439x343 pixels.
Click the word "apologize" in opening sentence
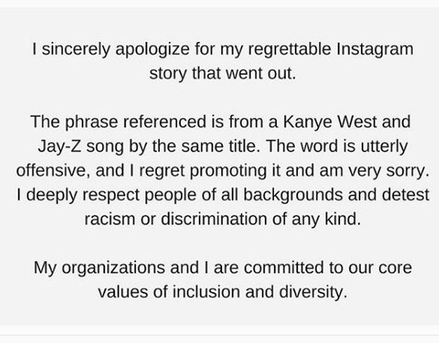(153, 50)
